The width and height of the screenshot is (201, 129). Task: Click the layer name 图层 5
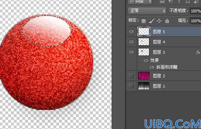point(159,32)
